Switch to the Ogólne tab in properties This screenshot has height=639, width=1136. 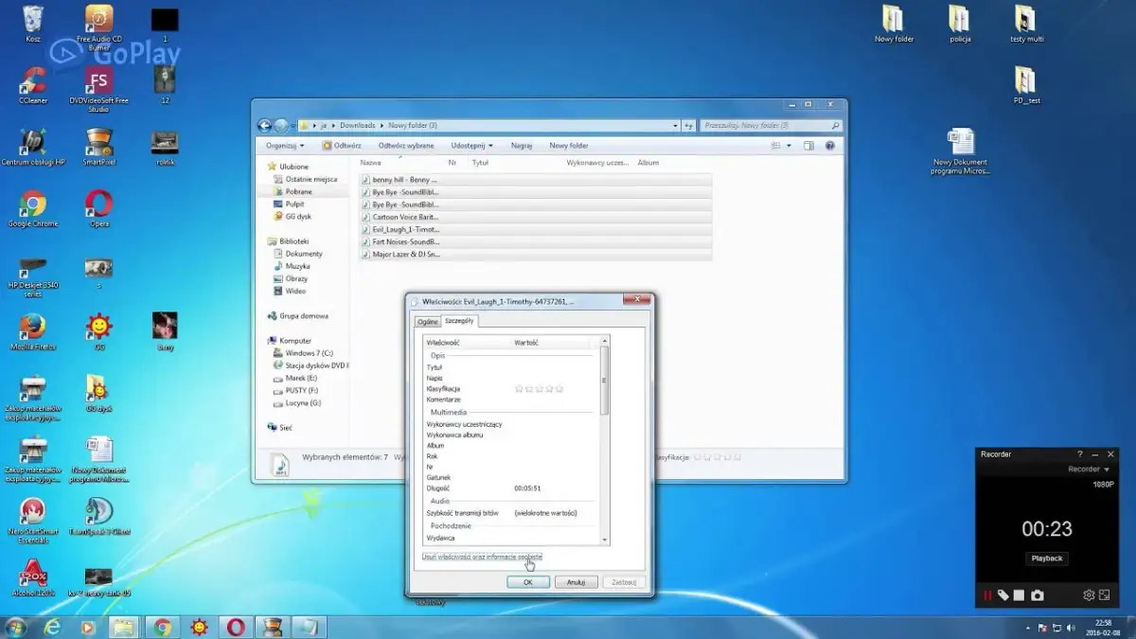coord(428,321)
